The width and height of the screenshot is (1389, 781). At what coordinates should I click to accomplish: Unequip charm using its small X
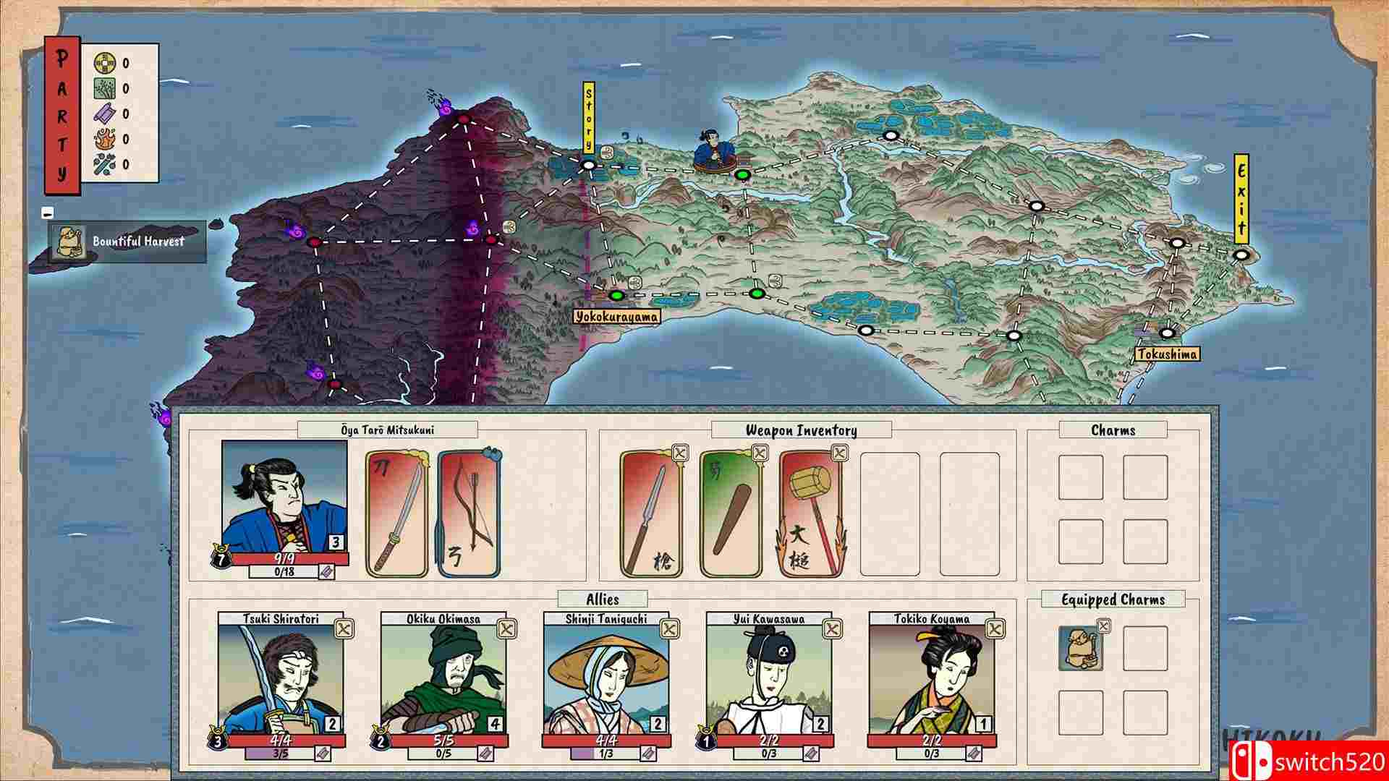[x=1103, y=626]
